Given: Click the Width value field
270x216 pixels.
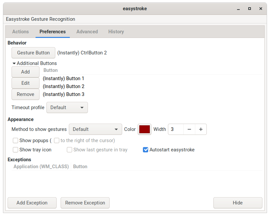Looking at the screenshot, I should click(x=176, y=129).
